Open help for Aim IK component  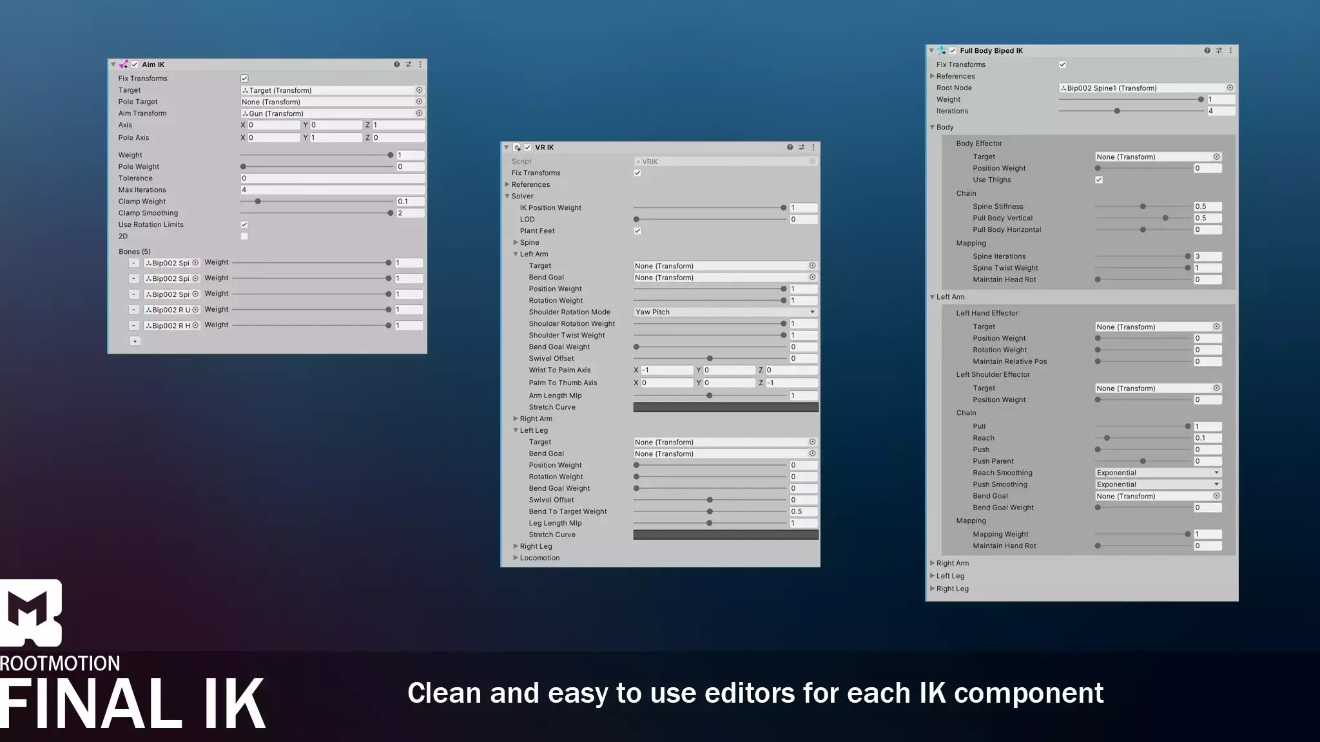point(396,64)
